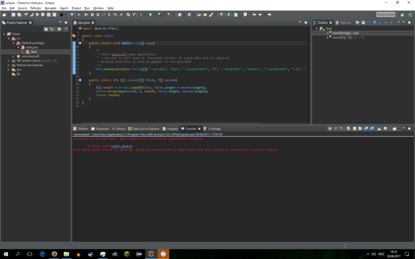Screen dimensions: 415x259
Task: Switch to the Servers tab
Action: (118, 129)
